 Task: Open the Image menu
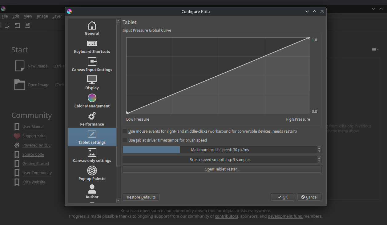(42, 16)
